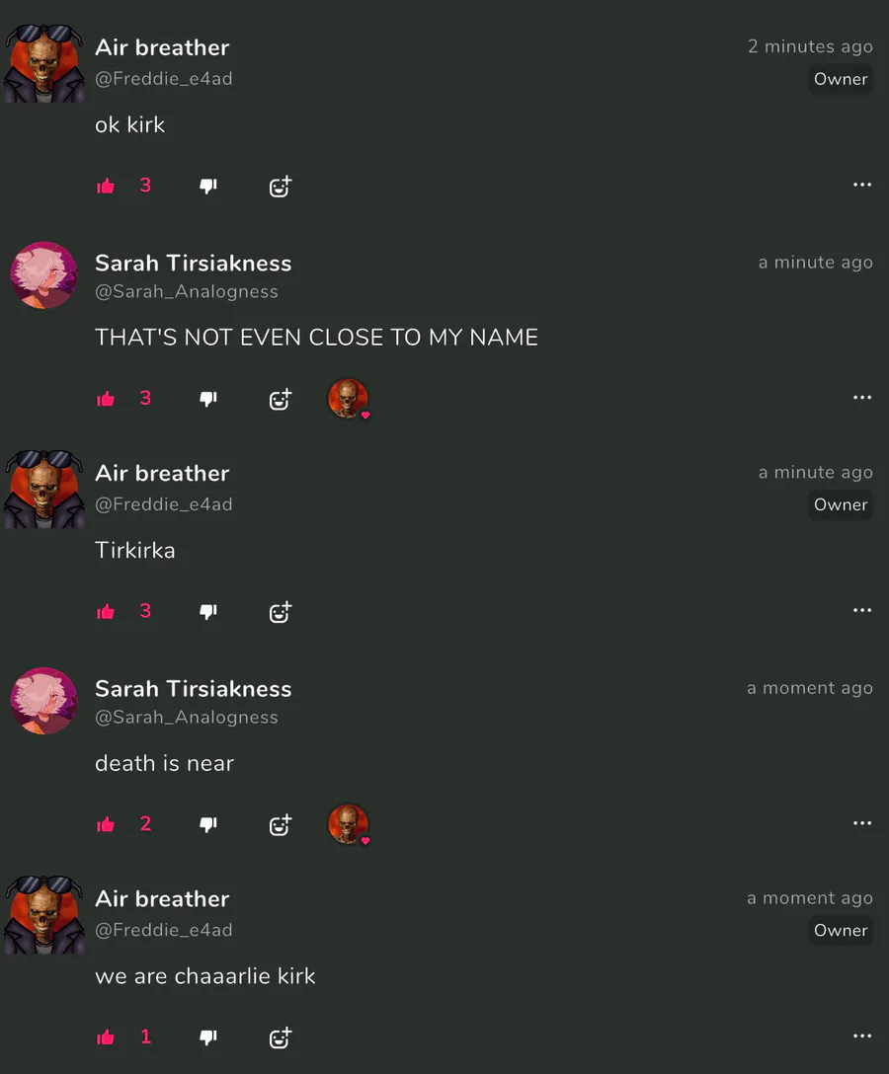Image resolution: width=889 pixels, height=1074 pixels.
Task: Toggle like on "THAT'S NOT EVEN CLOSE" comment
Action: (x=106, y=399)
